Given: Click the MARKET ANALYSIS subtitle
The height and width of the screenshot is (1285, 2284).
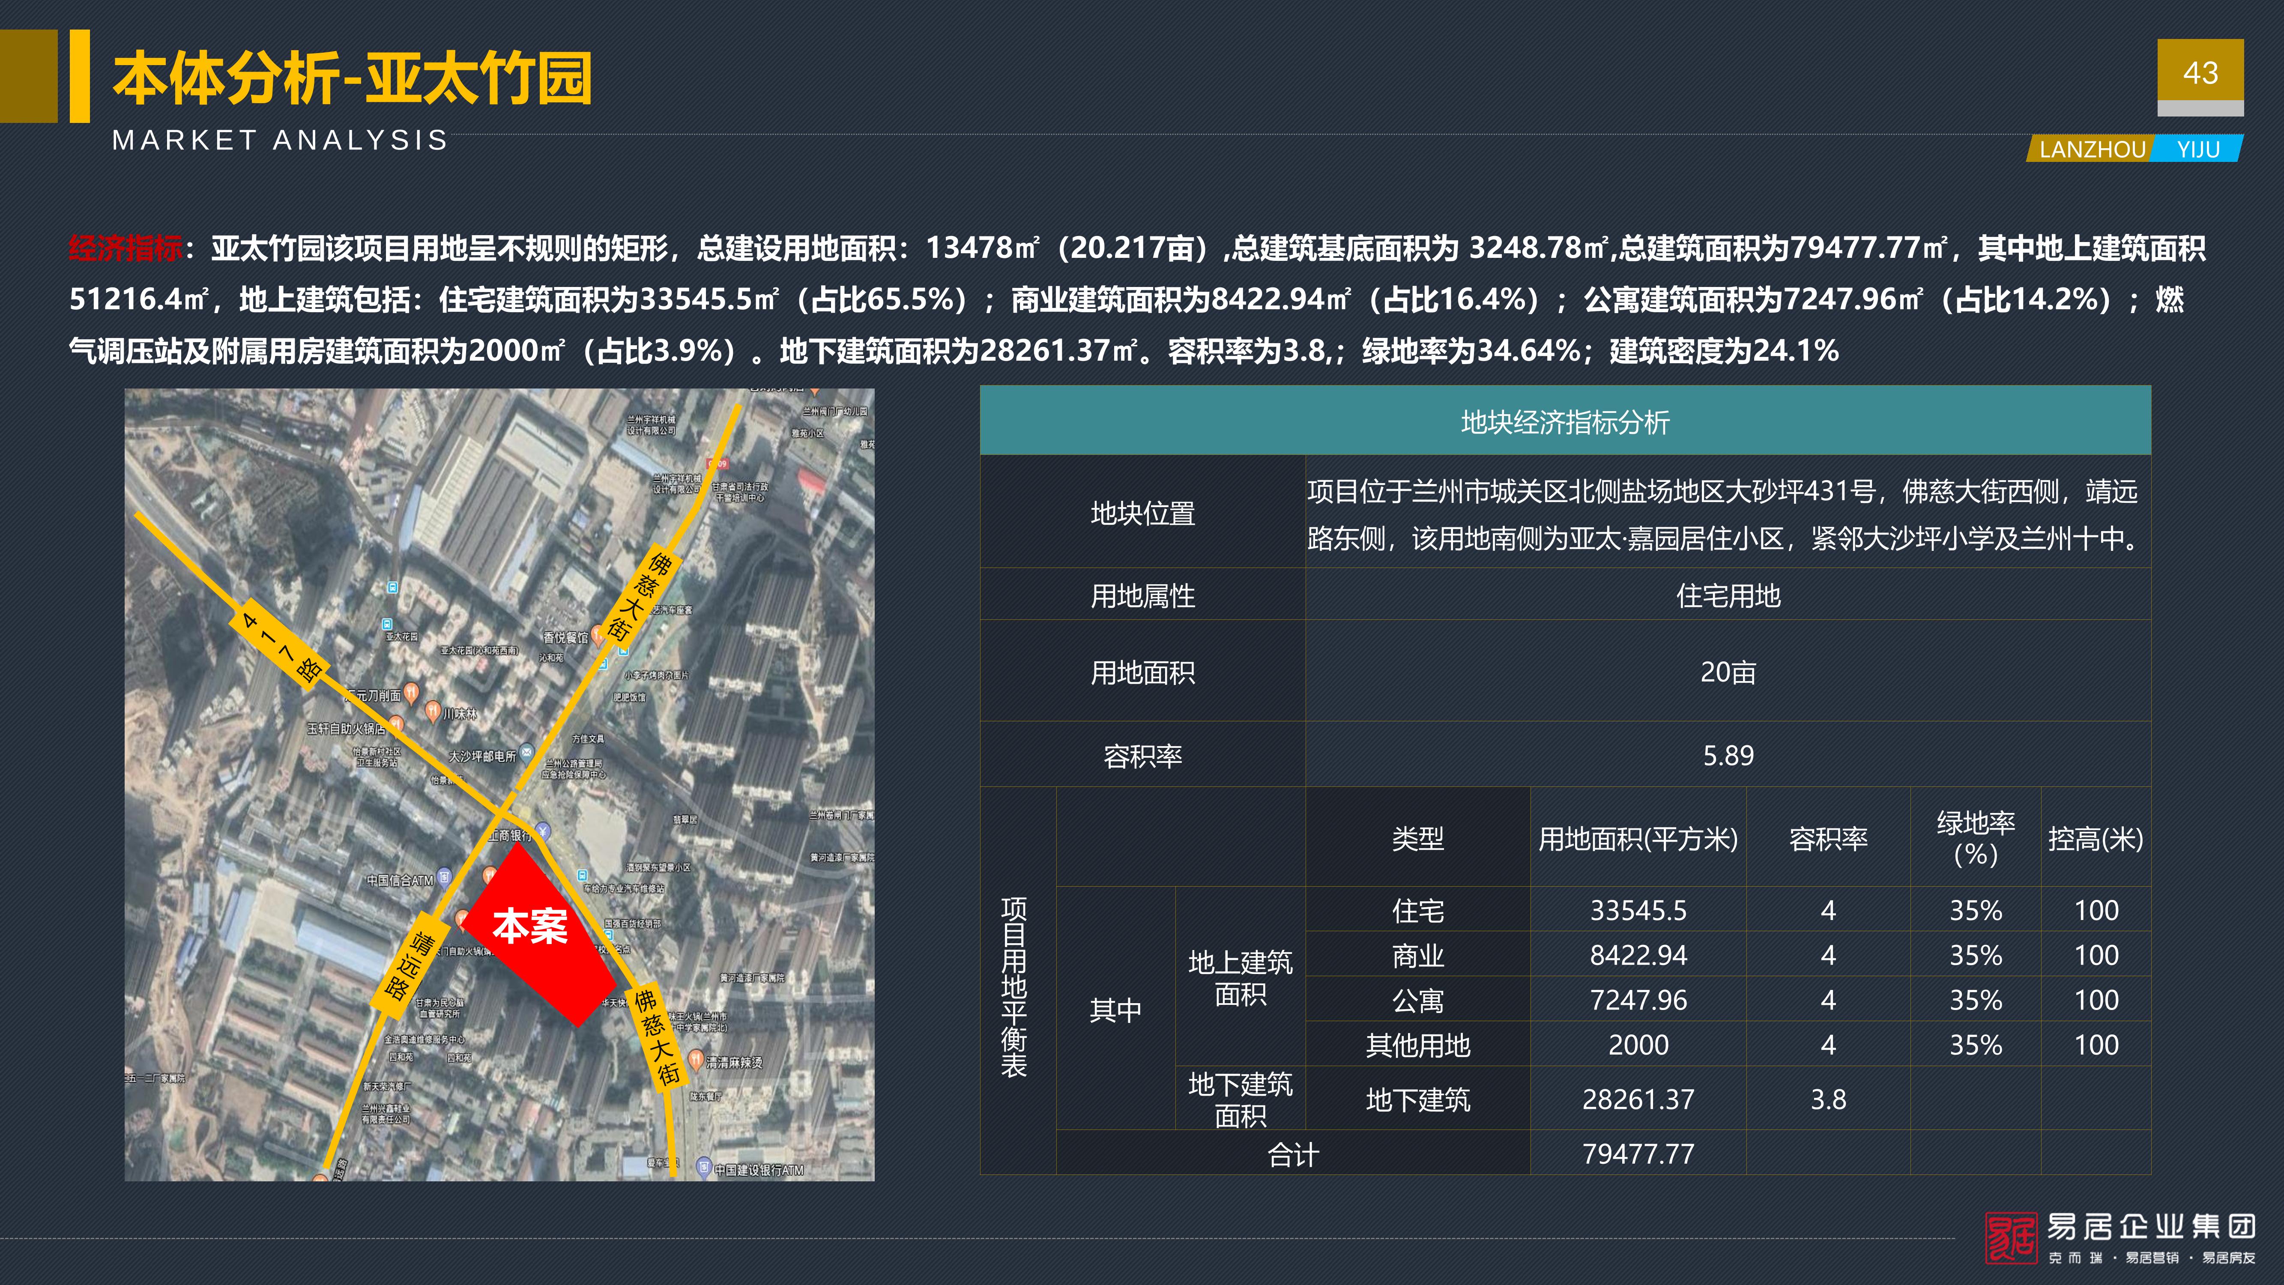Looking at the screenshot, I should pyautogui.click(x=280, y=140).
